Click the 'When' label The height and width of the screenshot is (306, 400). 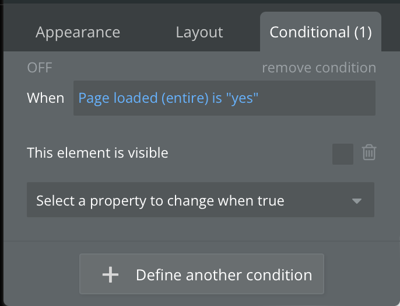coord(45,98)
